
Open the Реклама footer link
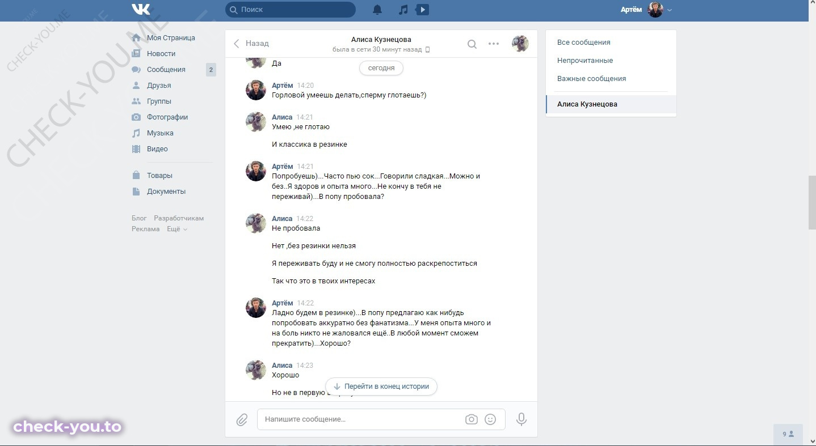(145, 229)
